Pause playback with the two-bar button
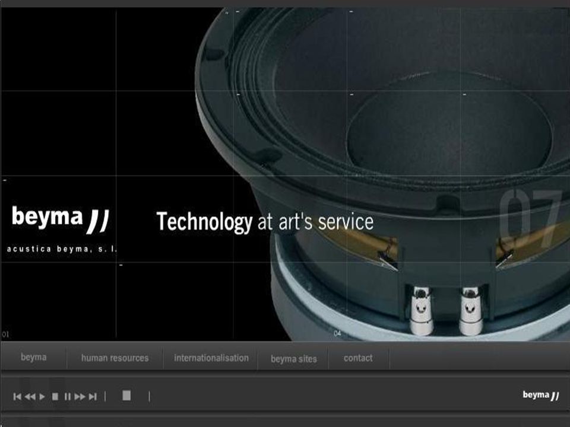The width and height of the screenshot is (570, 427). (x=68, y=397)
